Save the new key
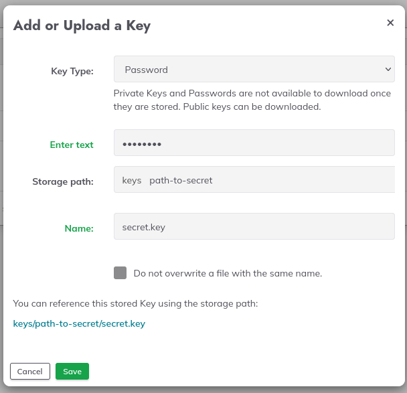Image resolution: width=407 pixels, height=393 pixels. (x=72, y=371)
